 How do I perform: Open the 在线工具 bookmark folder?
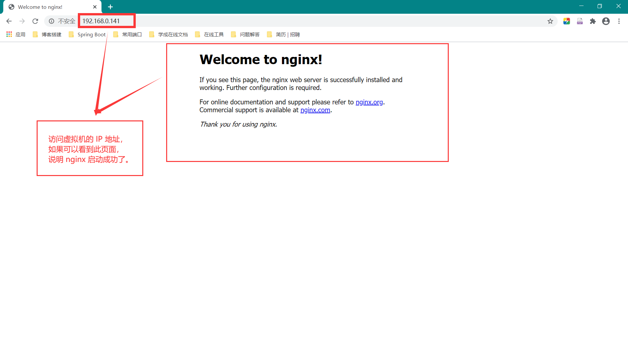click(x=209, y=34)
